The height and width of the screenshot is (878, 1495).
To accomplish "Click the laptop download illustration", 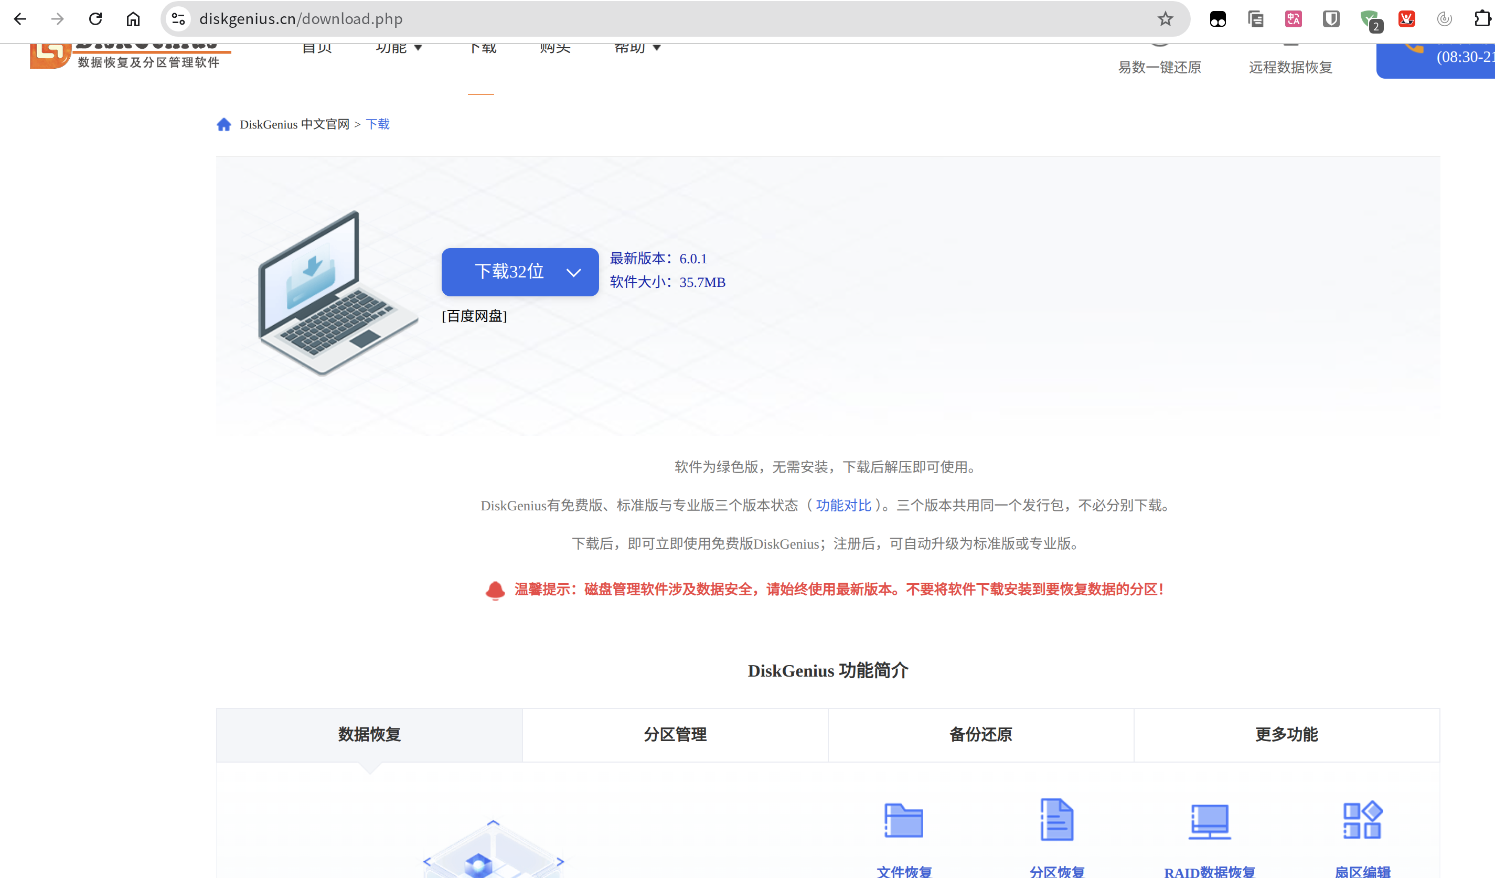I will pyautogui.click(x=338, y=293).
